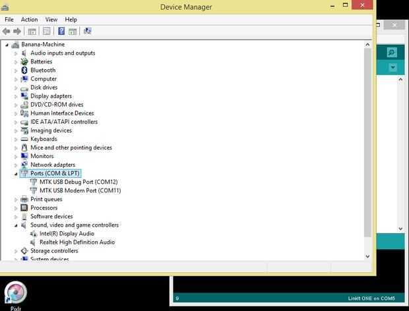This screenshot has width=409, height=311.
Task: Click Scan for hardware changes icon
Action: 87,31
